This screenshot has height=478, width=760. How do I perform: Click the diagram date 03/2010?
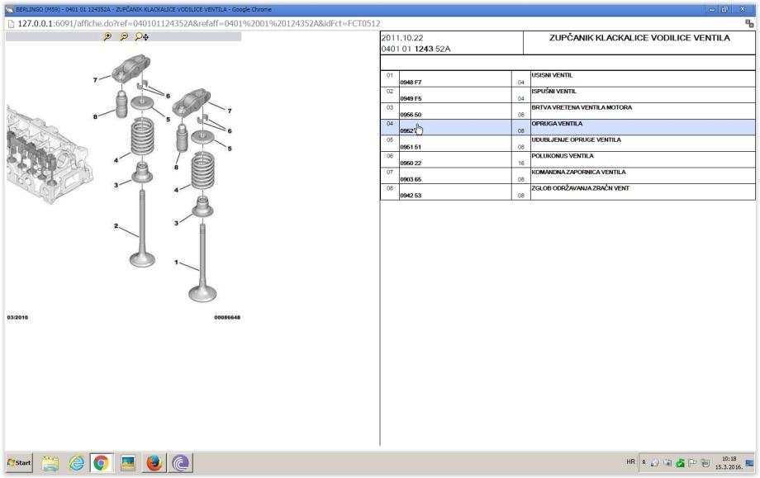point(17,317)
